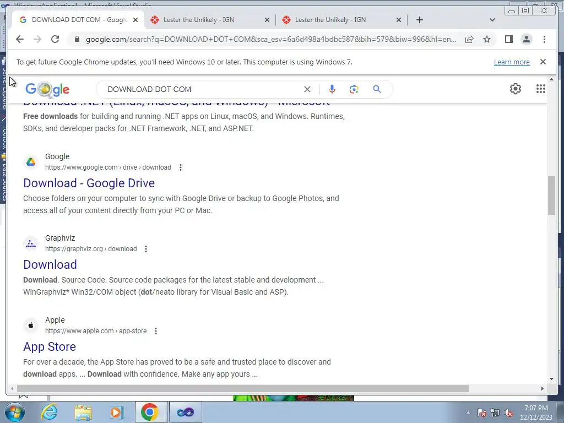Open Chrome profile avatar
The width and height of the screenshot is (564, 423).
pyautogui.click(x=527, y=39)
